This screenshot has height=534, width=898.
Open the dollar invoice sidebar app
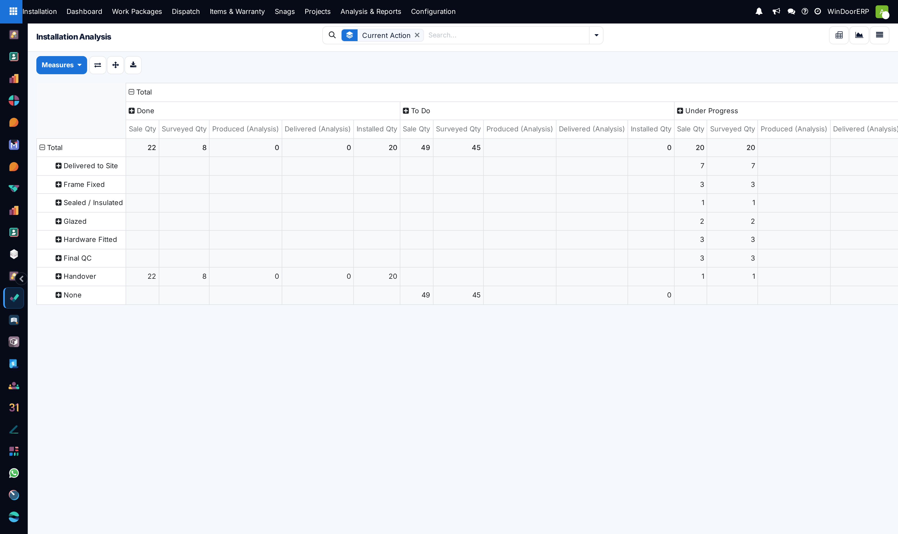point(14,363)
